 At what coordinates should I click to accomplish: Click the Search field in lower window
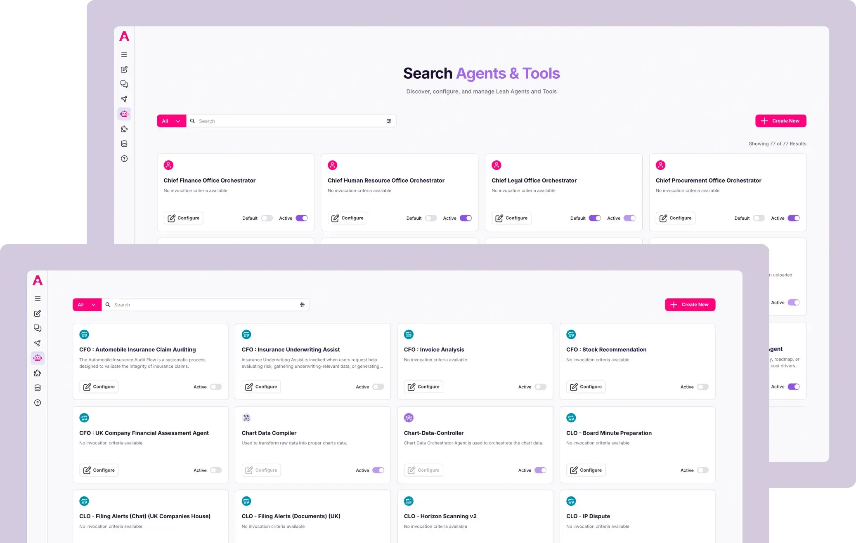click(202, 305)
